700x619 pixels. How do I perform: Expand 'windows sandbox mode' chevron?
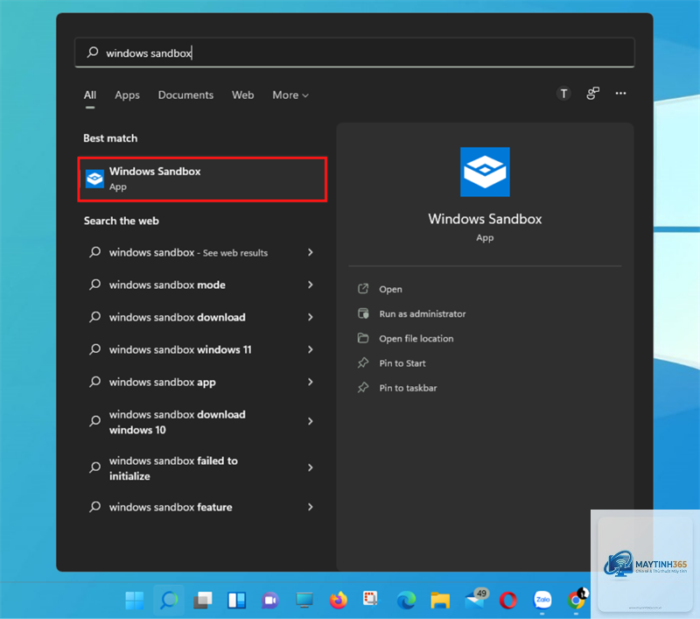311,285
